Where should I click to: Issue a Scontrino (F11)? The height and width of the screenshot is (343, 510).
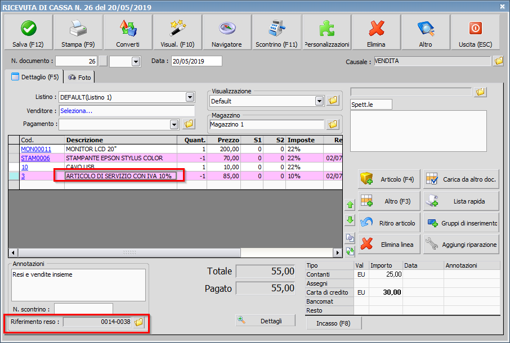coord(276,32)
